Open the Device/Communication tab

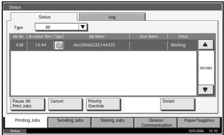pyautogui.click(x=156, y=122)
